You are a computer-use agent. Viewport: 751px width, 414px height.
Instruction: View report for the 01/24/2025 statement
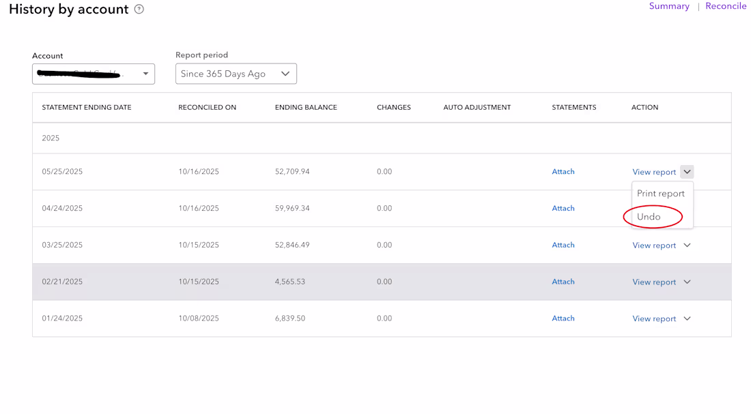point(653,318)
